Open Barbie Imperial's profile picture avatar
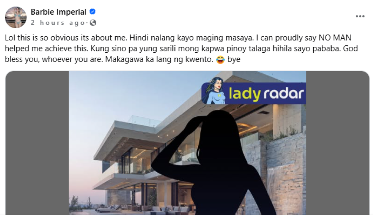 16,17
